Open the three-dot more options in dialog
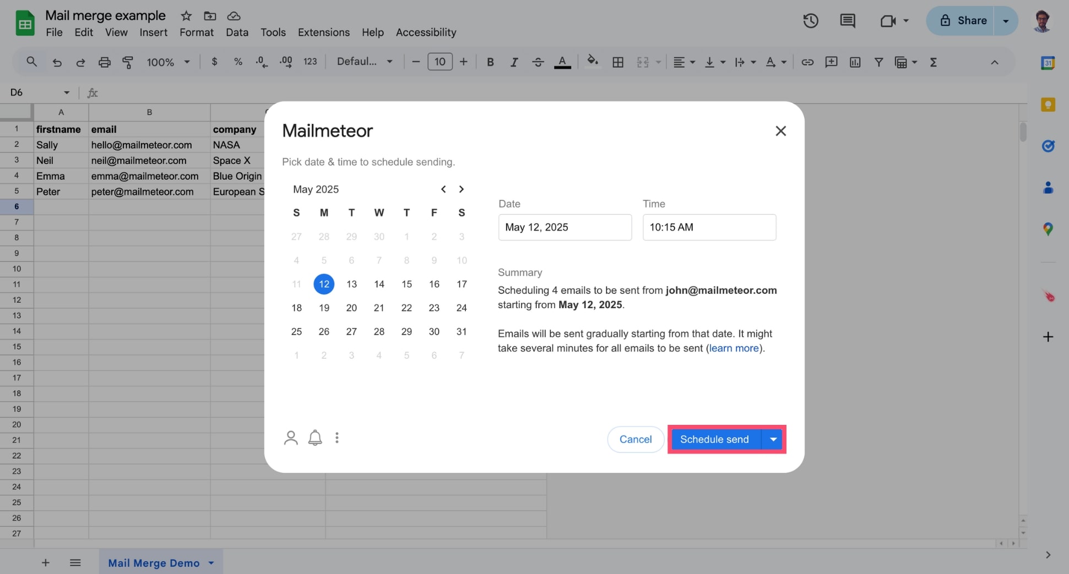Image resolution: width=1069 pixels, height=574 pixels. pyautogui.click(x=337, y=438)
